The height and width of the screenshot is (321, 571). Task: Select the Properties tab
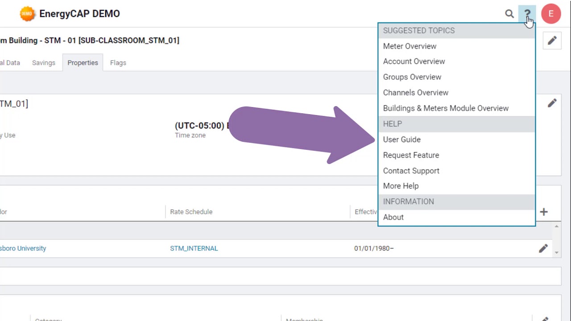(x=83, y=63)
